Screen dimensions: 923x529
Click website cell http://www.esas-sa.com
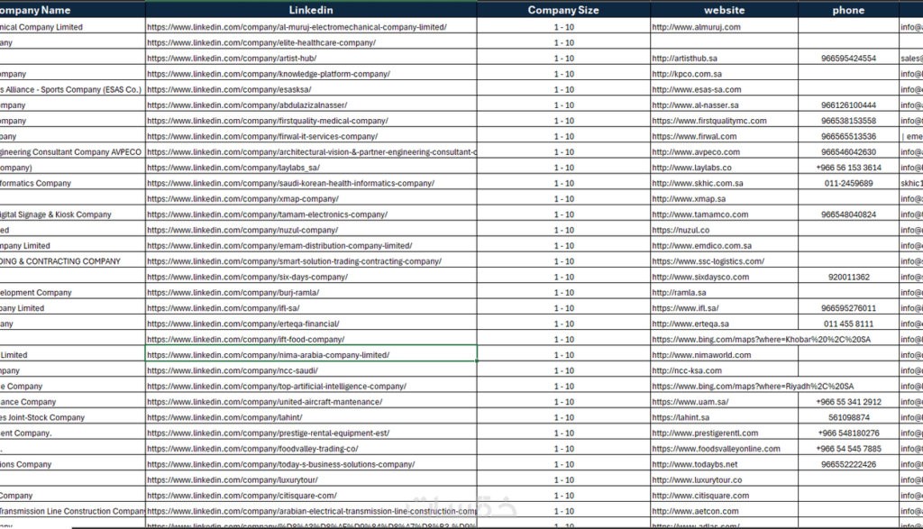click(724, 89)
